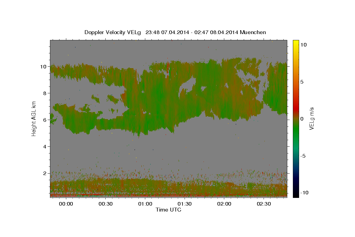Image resolution: width=355 pixels, height=237 pixels.
Task: Click the colorbar value 0 label
Action: tap(302, 119)
